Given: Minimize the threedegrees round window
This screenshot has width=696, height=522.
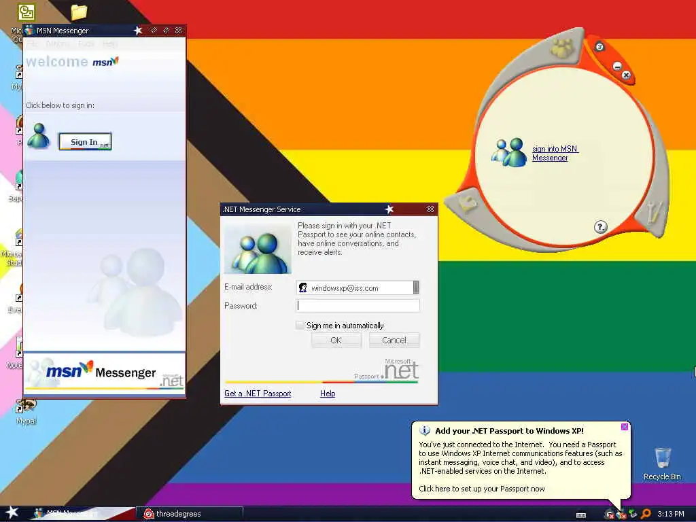Looking at the screenshot, I should (x=617, y=67).
